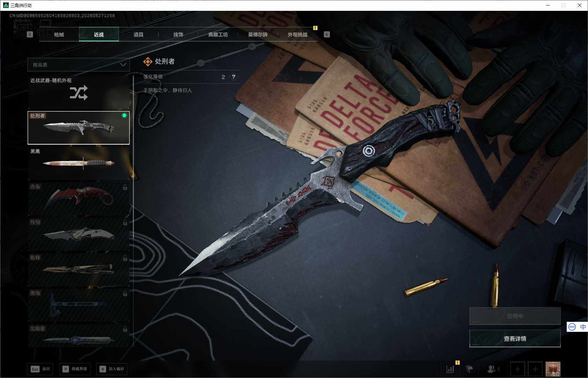Click the 于阴影之中，静待归人 description text
Screen dimensions: 588x378
tap(168, 90)
